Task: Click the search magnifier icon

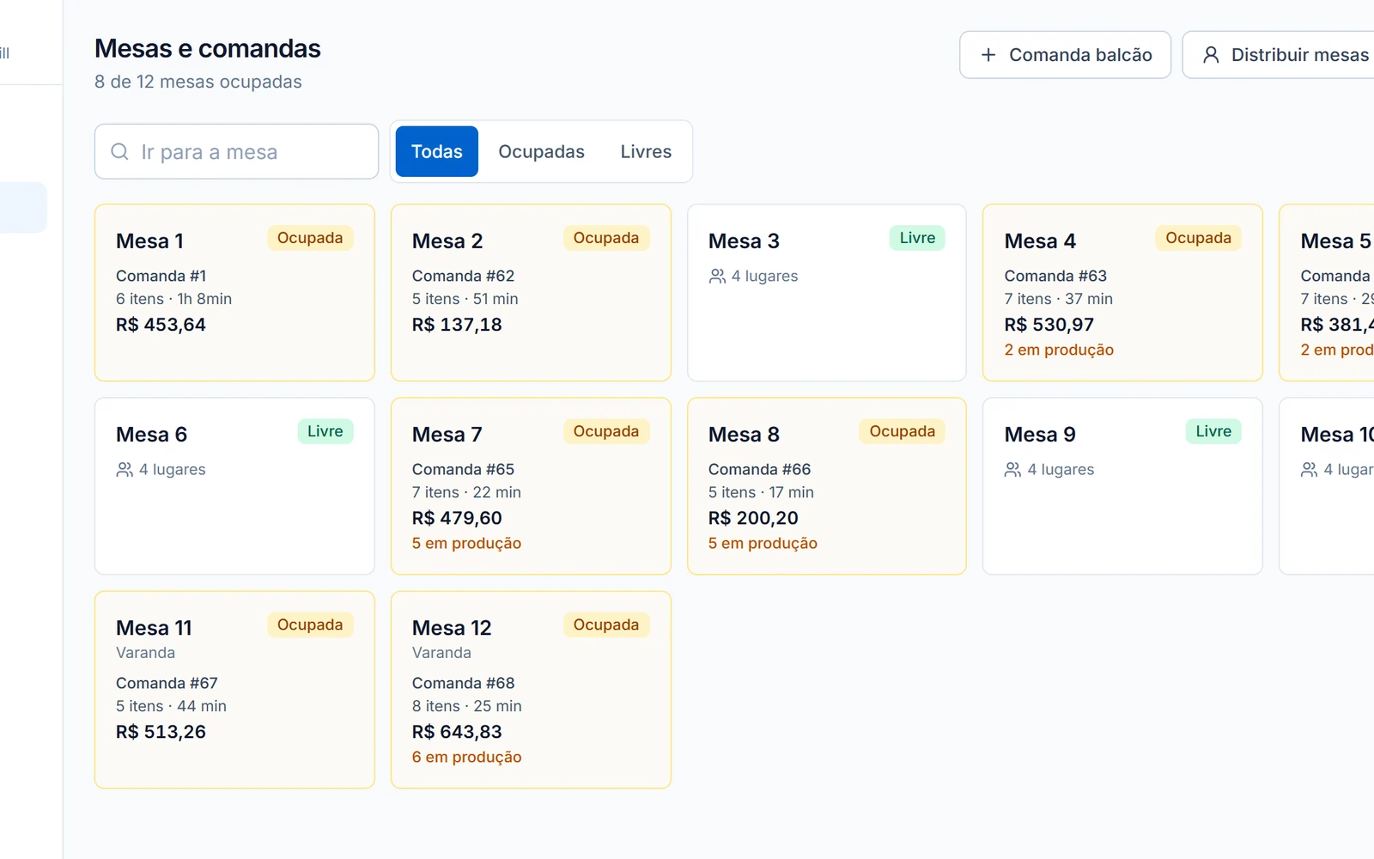Action: tap(119, 152)
